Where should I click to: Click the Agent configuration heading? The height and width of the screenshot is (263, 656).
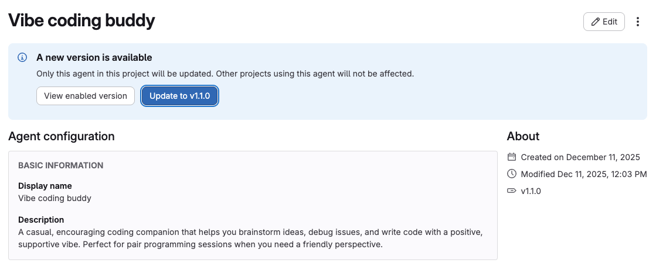62,136
